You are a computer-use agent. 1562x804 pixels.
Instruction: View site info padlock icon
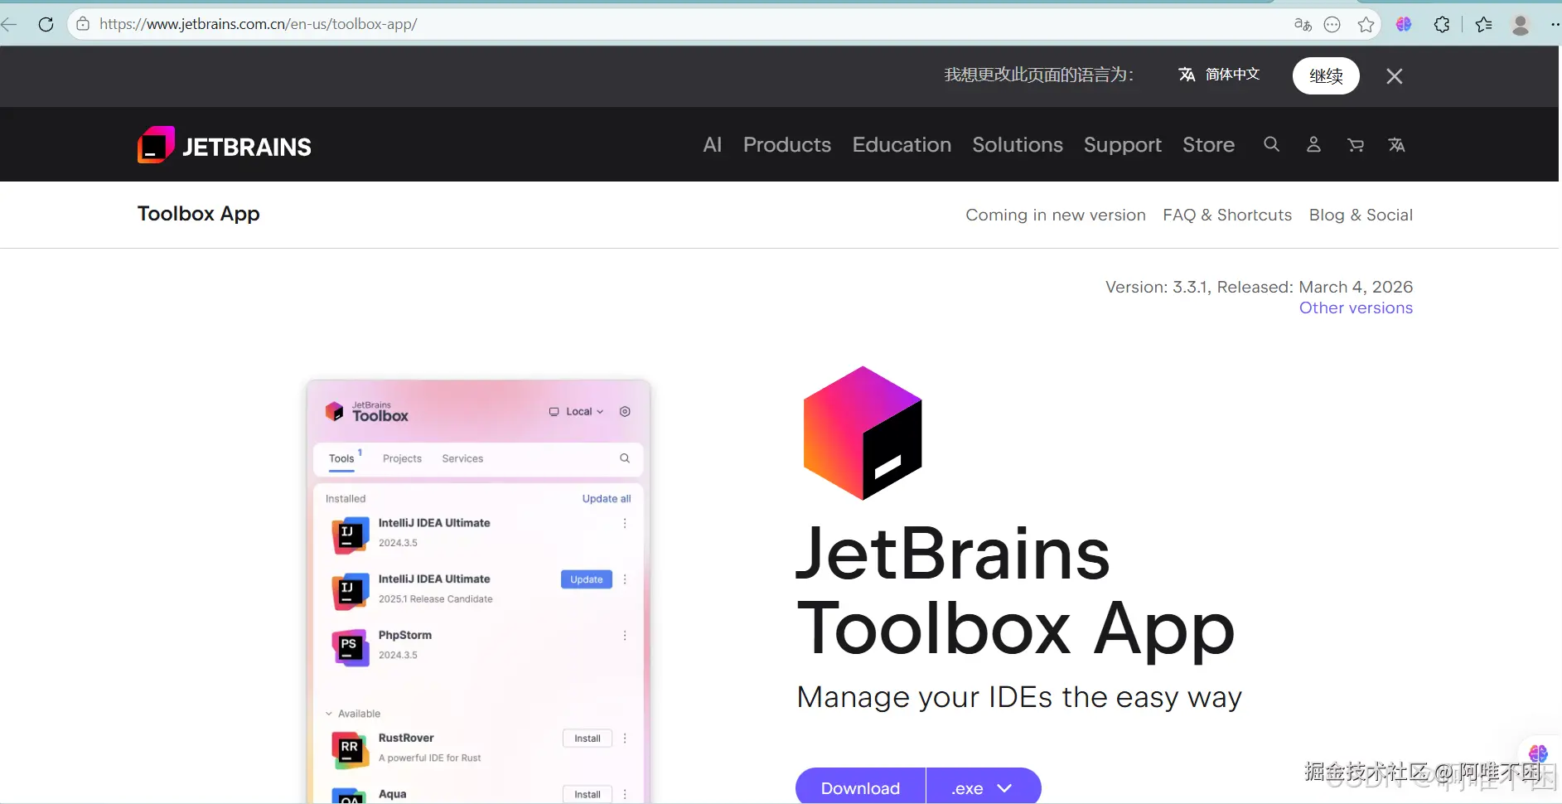tap(83, 24)
